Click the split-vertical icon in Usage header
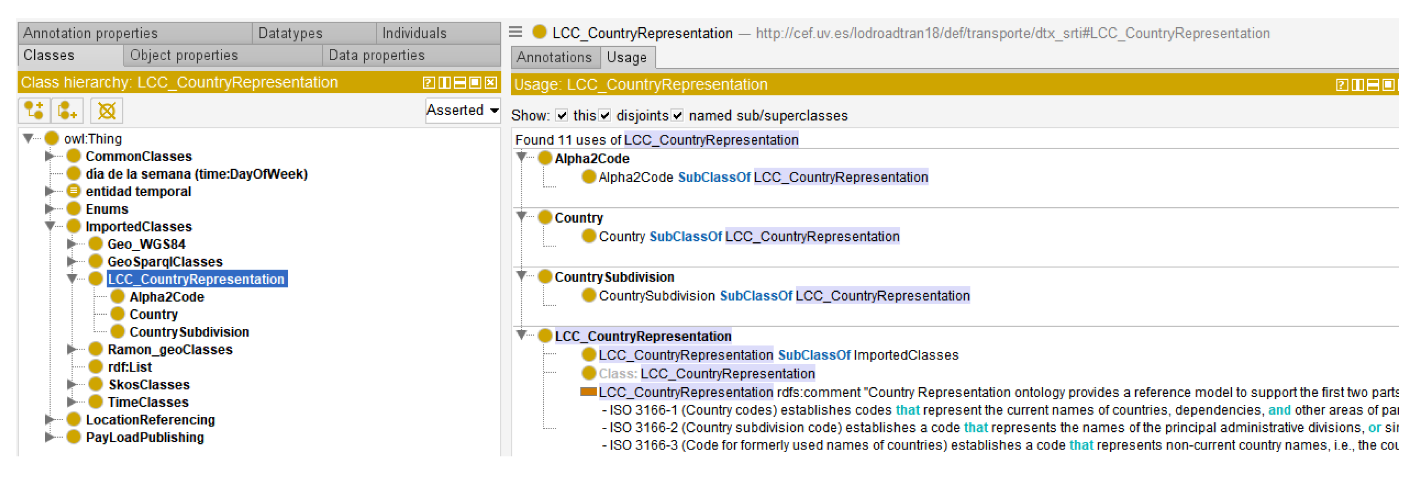 tap(1357, 85)
